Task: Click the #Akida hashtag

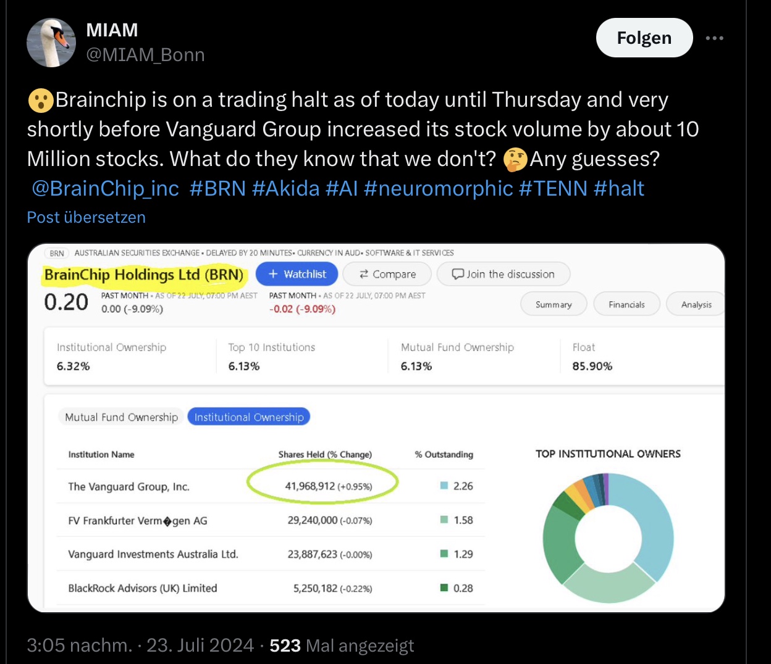Action: tap(286, 188)
